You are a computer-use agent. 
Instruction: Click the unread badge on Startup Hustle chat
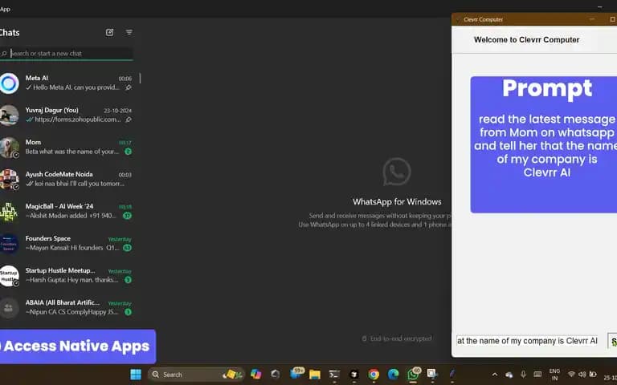click(128, 280)
